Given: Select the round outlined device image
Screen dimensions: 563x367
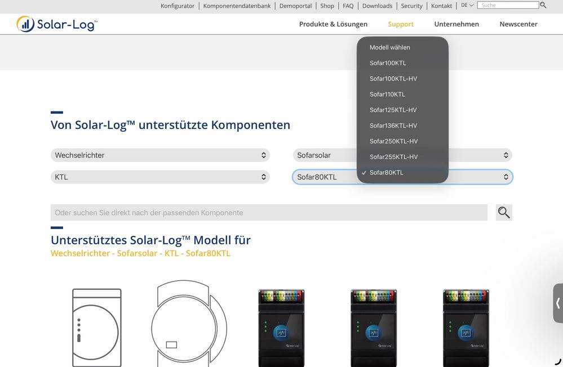Looking at the screenshot, I should click(x=189, y=324).
